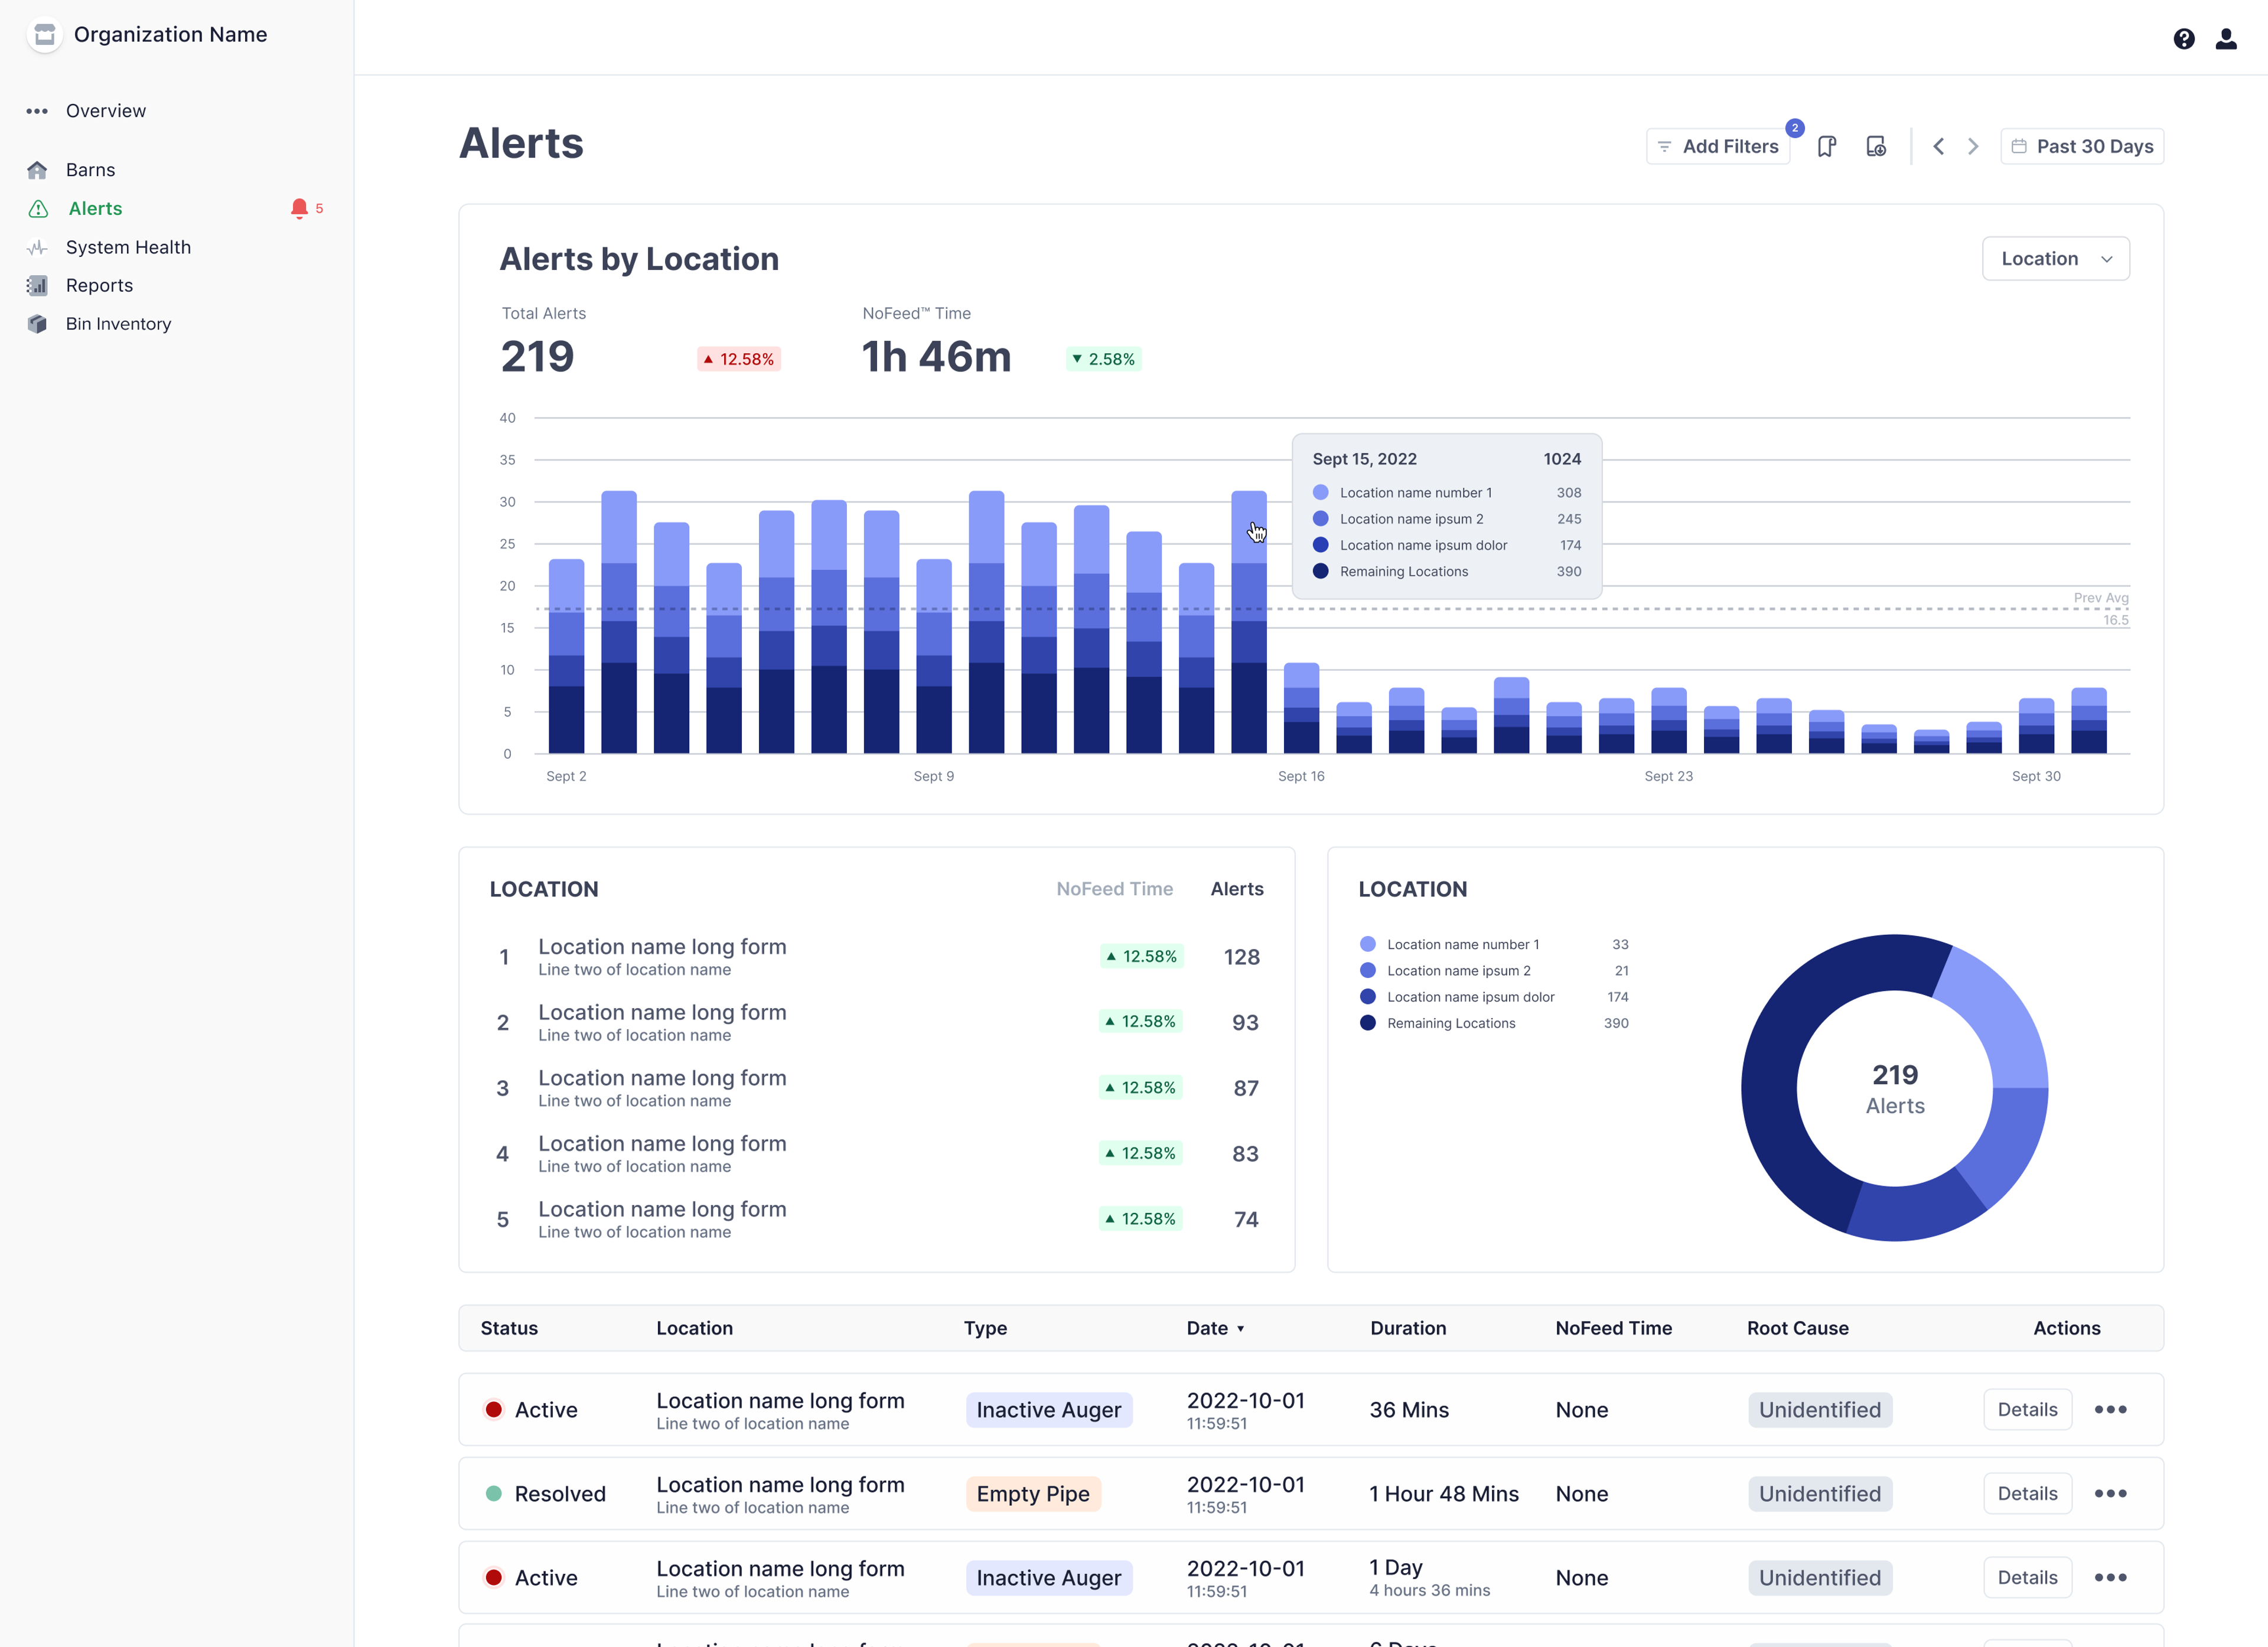The height and width of the screenshot is (1647, 2268).
Task: Click the scheduled report icon in toolbar
Action: coord(1876,147)
